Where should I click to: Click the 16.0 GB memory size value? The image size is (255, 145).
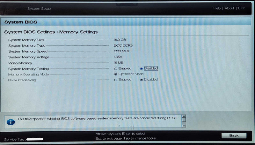point(120,40)
